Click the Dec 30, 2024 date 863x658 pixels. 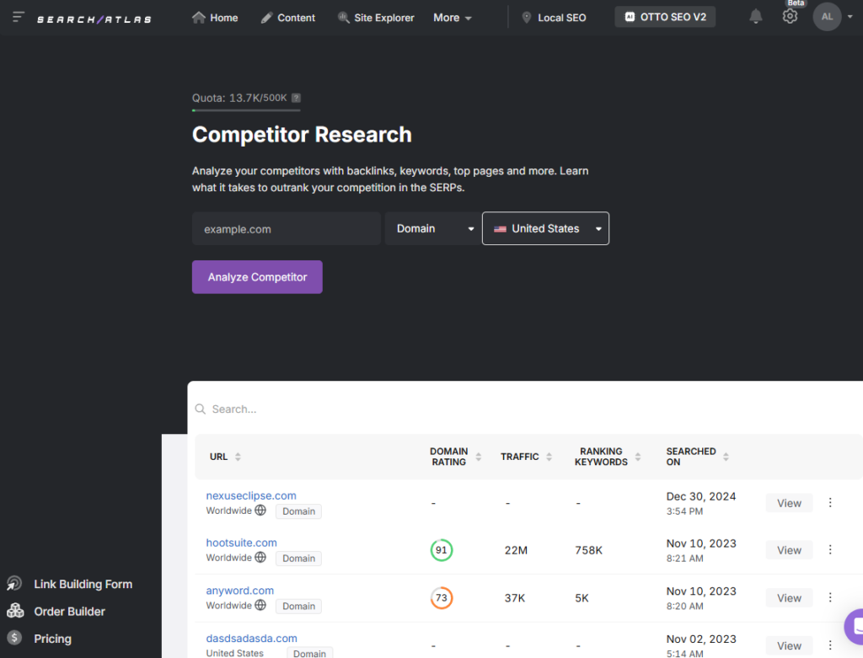(700, 496)
